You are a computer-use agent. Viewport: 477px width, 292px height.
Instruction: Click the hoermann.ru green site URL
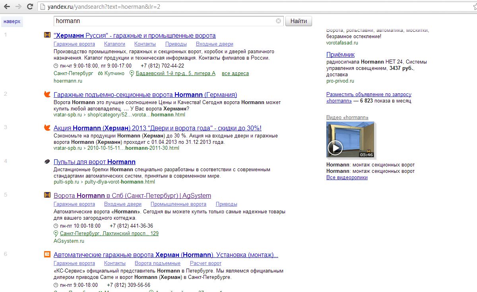[x=68, y=81]
